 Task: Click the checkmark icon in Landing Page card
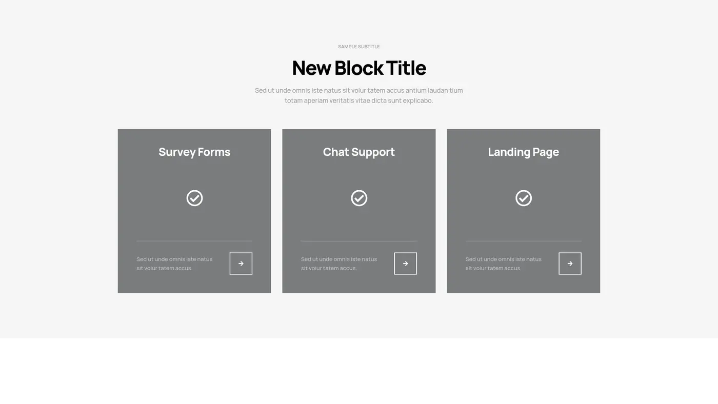click(x=523, y=198)
